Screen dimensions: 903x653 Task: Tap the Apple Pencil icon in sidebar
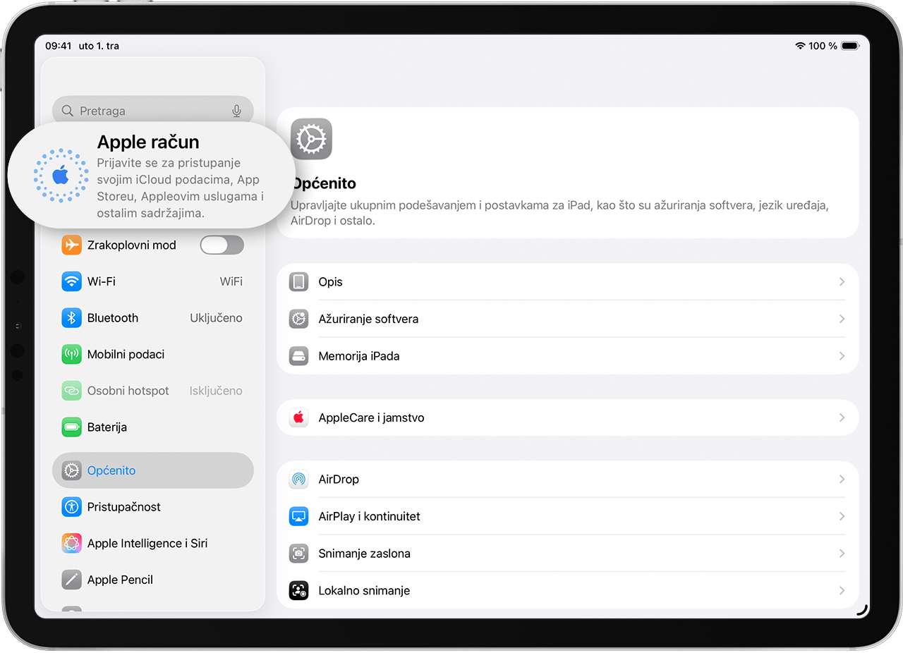[71, 579]
